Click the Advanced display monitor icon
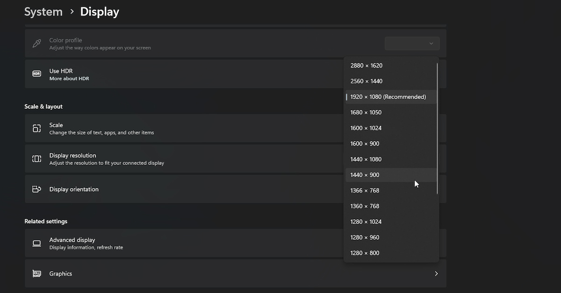 (36, 243)
